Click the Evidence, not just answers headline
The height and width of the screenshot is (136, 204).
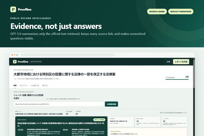[x=56, y=26]
